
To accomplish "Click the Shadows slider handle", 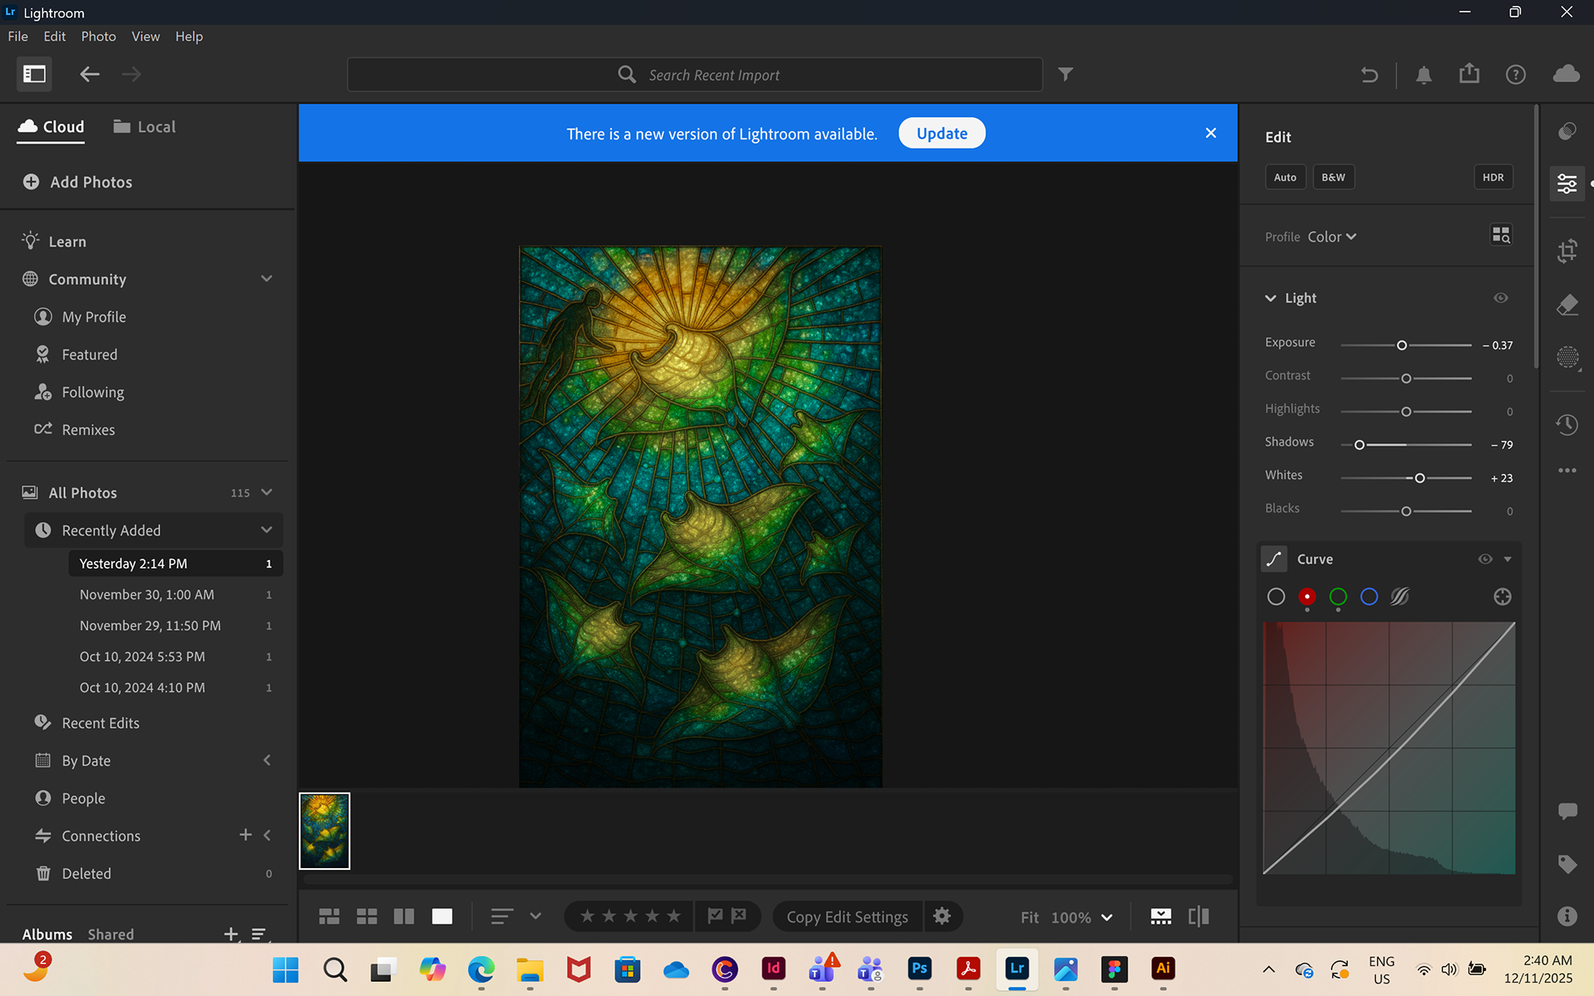I will click(1359, 445).
